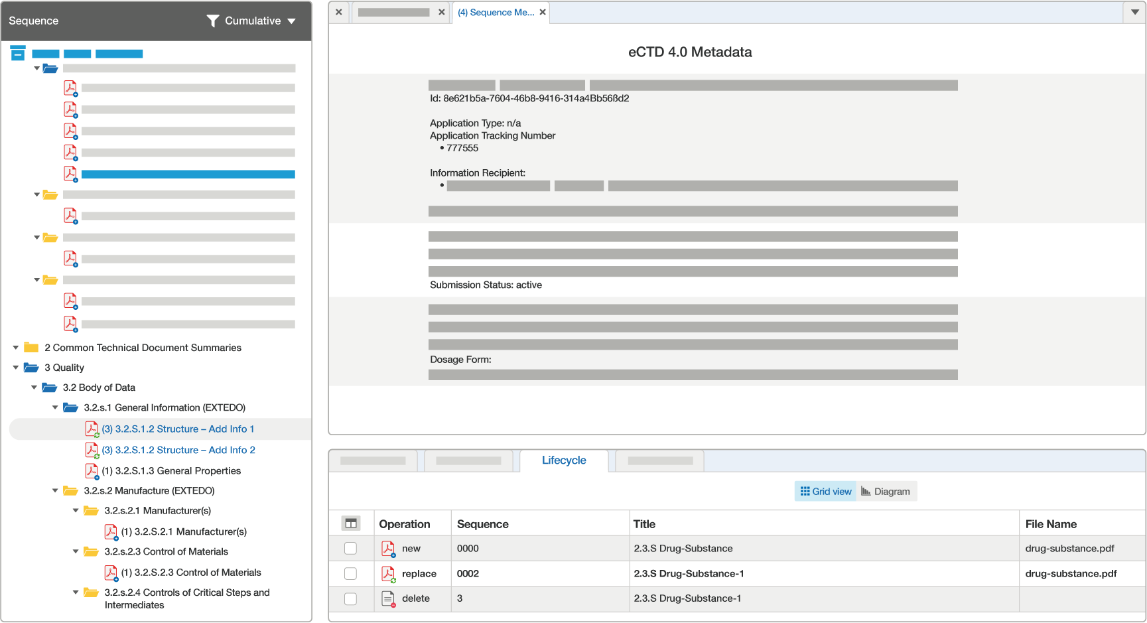This screenshot has height=623, width=1147.
Task: Click the 2 Common Technical Document Summaries folder icon
Action: (31, 348)
